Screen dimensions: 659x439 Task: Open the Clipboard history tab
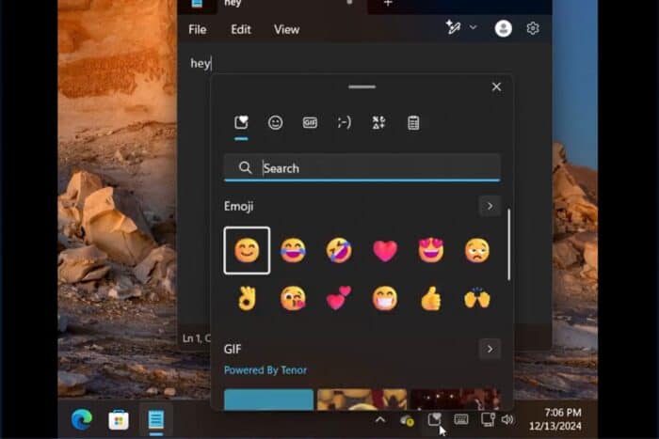coord(413,123)
